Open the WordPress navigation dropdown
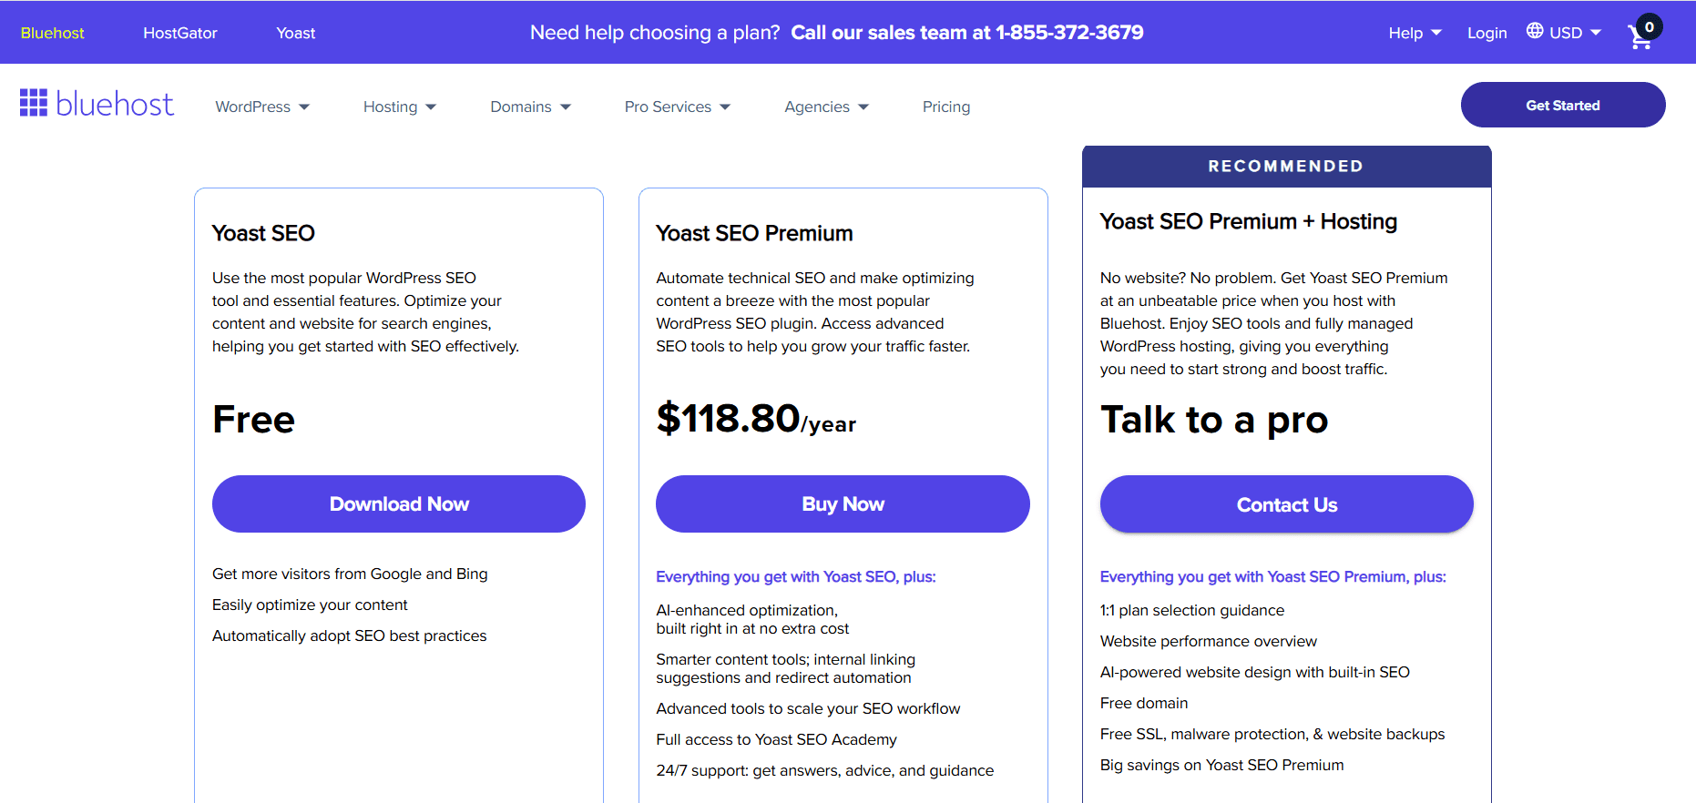The image size is (1696, 803). [261, 107]
